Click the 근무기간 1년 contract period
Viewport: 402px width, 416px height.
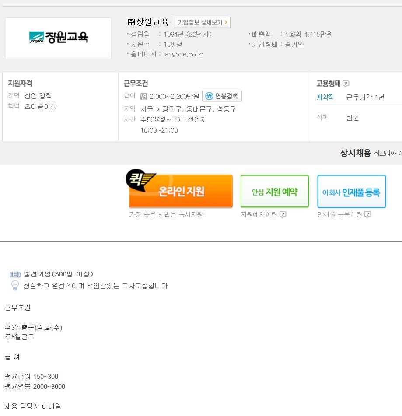(365, 98)
